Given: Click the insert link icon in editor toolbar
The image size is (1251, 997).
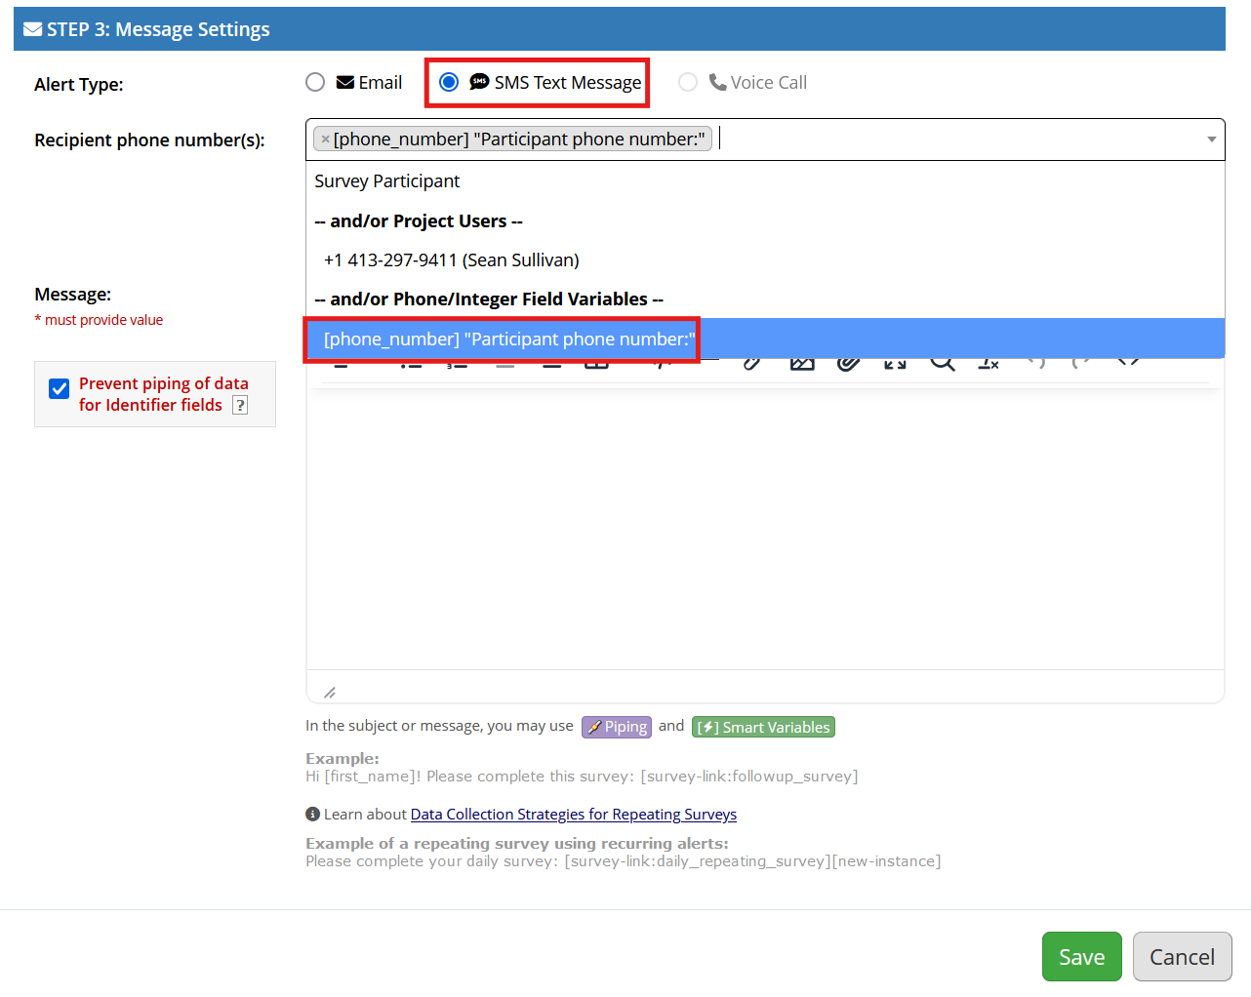Looking at the screenshot, I should tap(752, 363).
